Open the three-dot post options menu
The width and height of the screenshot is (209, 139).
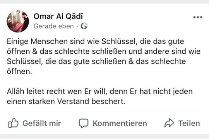pyautogui.click(x=198, y=17)
